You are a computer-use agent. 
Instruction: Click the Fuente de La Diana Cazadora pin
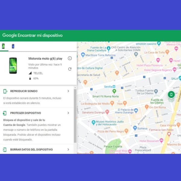tap(109, 48)
